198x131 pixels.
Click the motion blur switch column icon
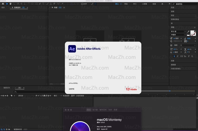pos(46,96)
